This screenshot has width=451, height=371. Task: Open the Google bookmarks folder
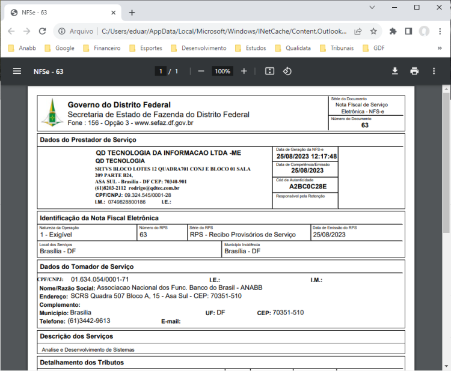pos(60,48)
